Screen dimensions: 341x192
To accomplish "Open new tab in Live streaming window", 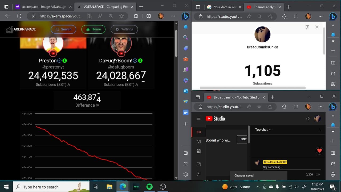I will 272,97.
